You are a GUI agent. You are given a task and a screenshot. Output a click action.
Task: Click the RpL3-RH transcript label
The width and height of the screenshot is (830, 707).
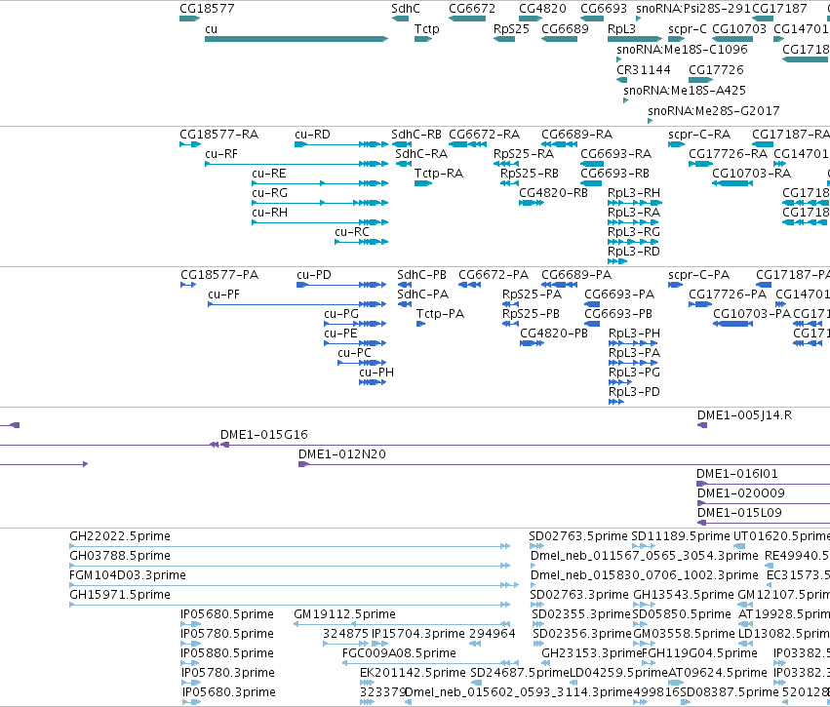click(634, 193)
